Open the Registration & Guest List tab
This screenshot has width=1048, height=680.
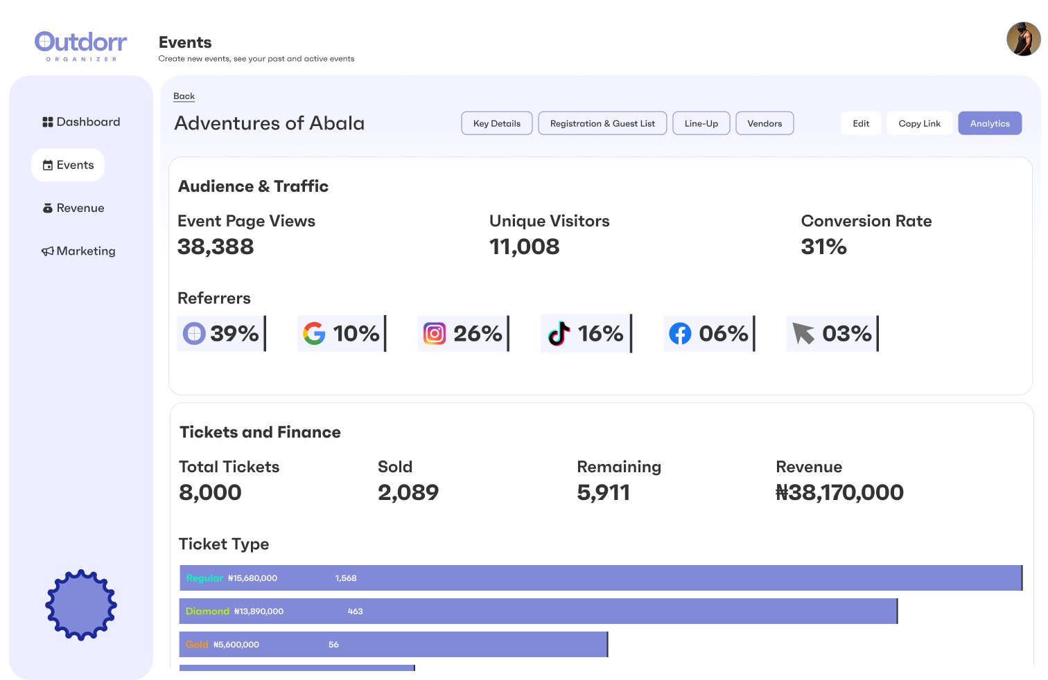[602, 123]
